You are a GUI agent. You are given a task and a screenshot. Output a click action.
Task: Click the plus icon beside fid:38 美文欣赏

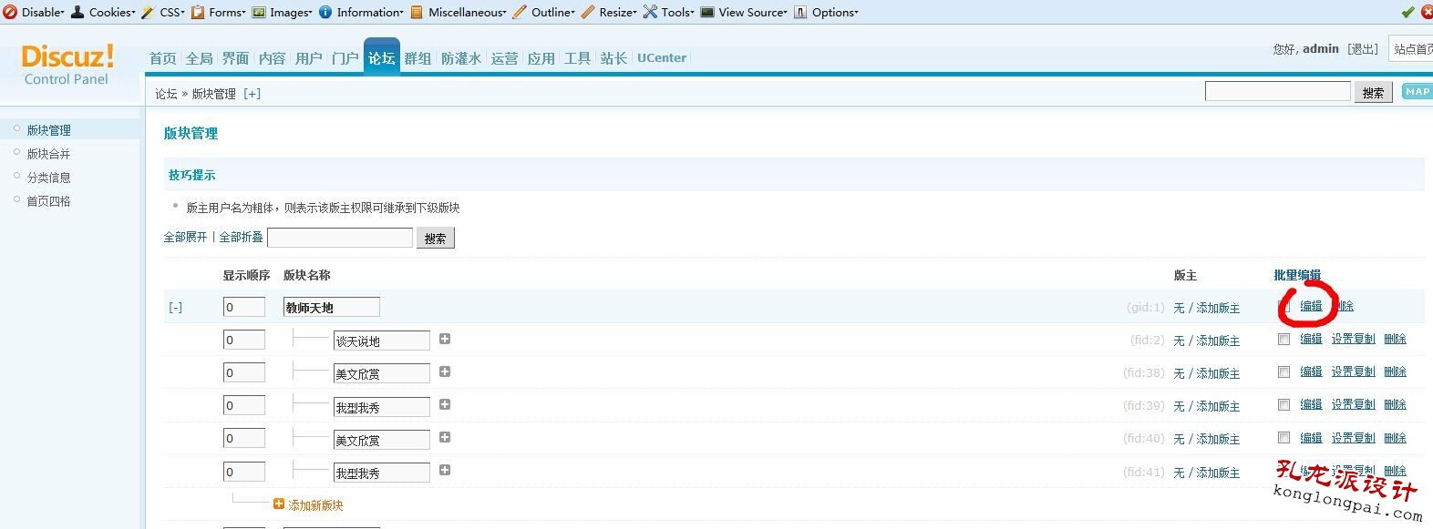tap(445, 371)
